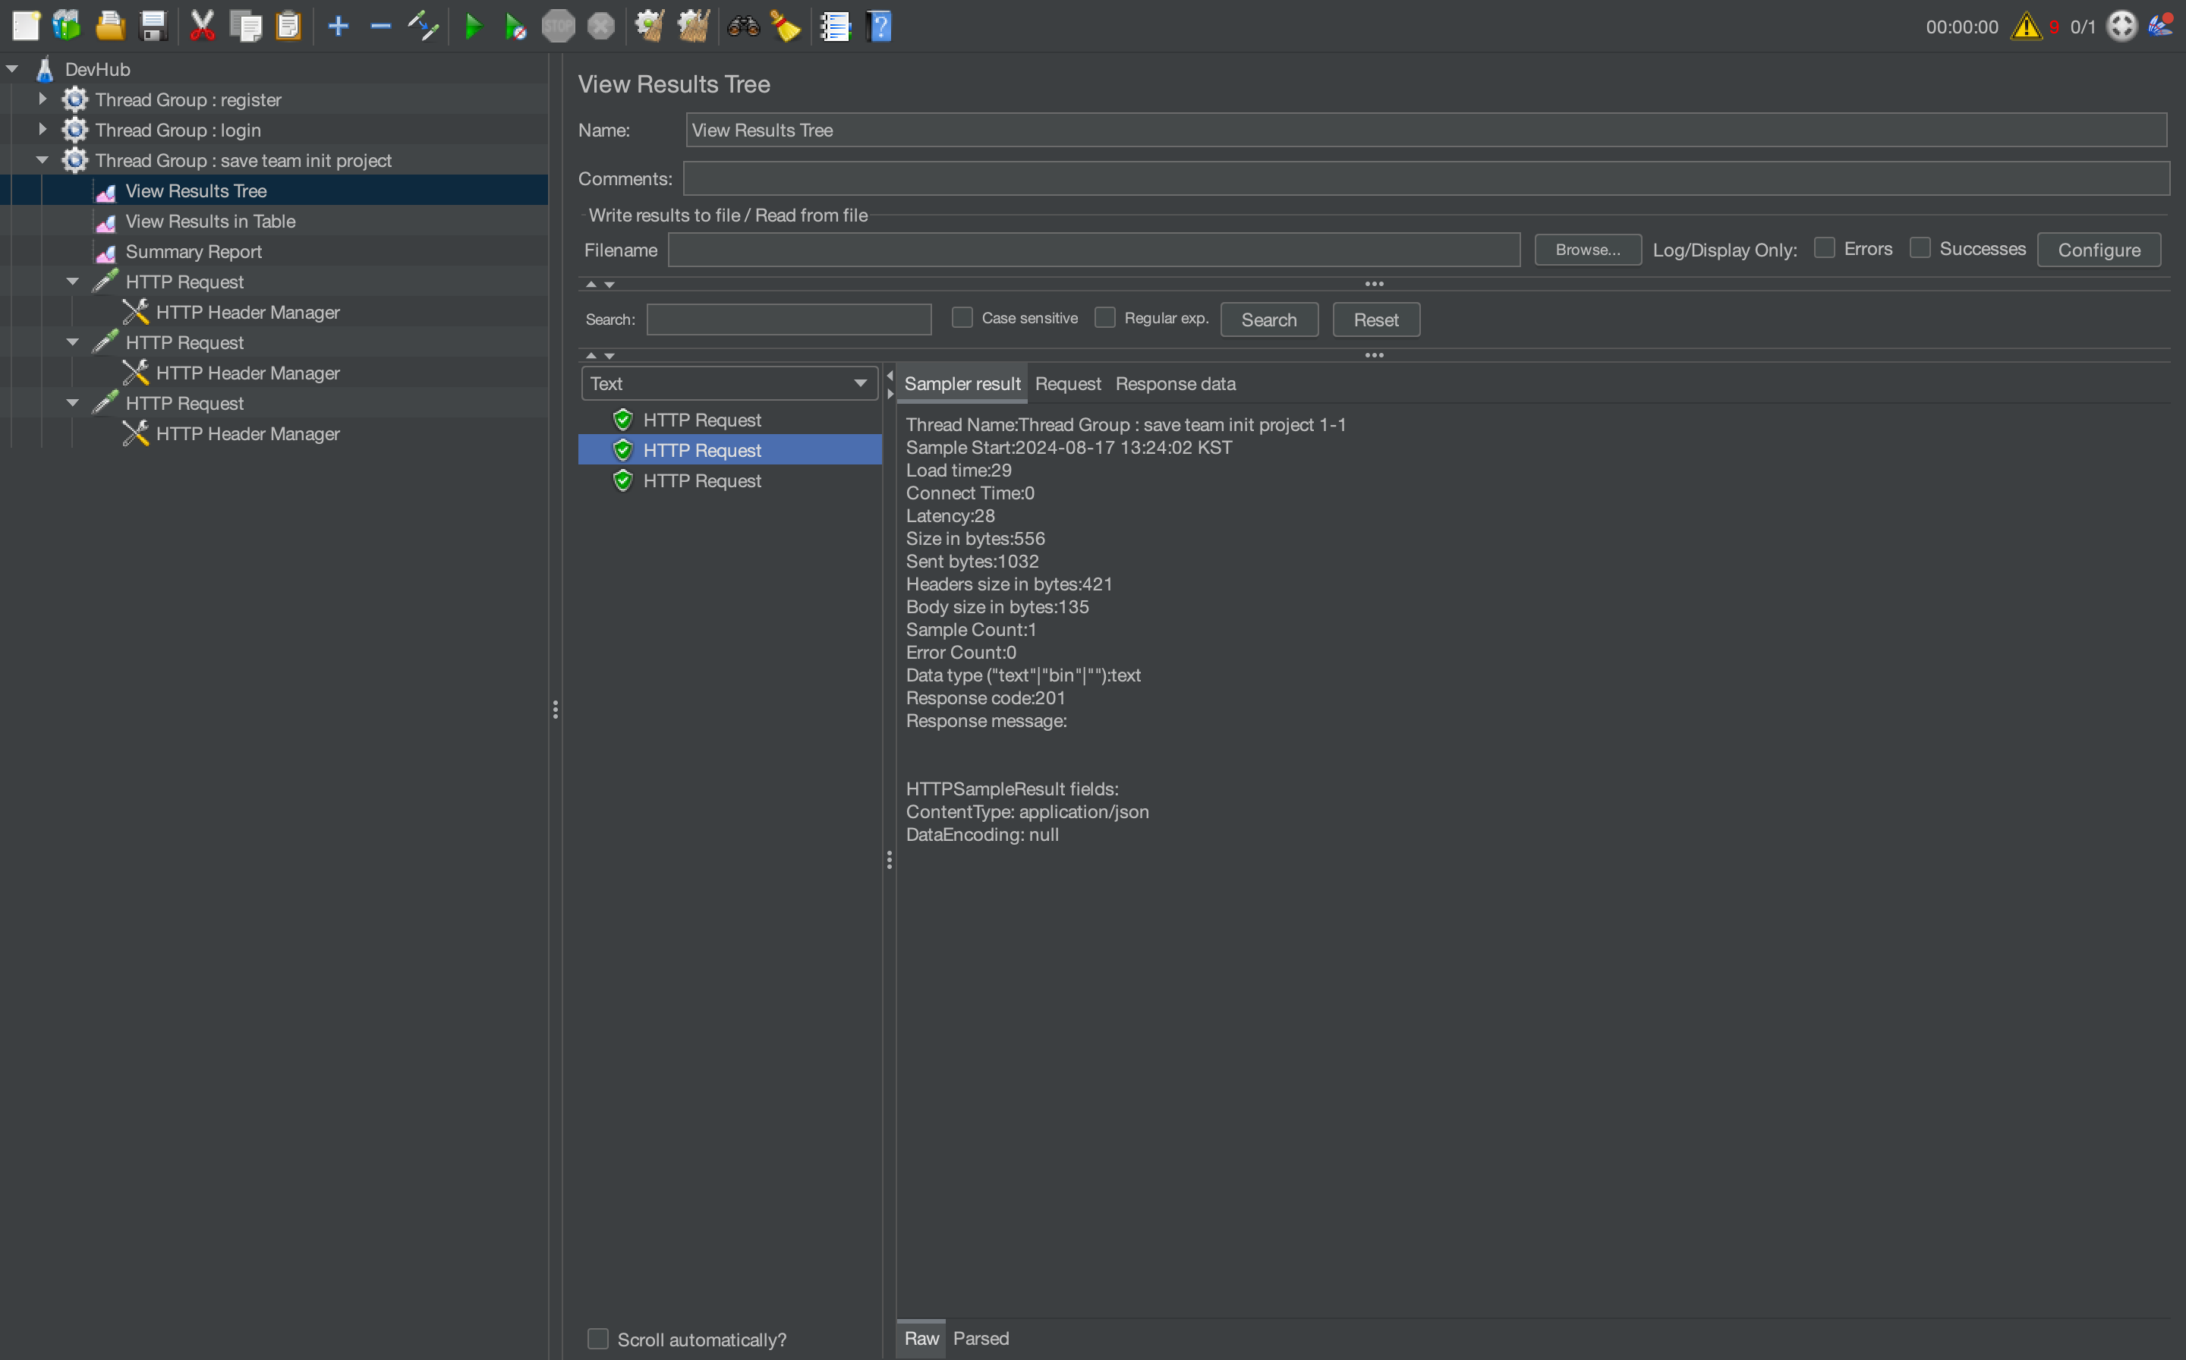The width and height of the screenshot is (2186, 1360).
Task: Open the Text renderer dropdown
Action: click(x=729, y=383)
